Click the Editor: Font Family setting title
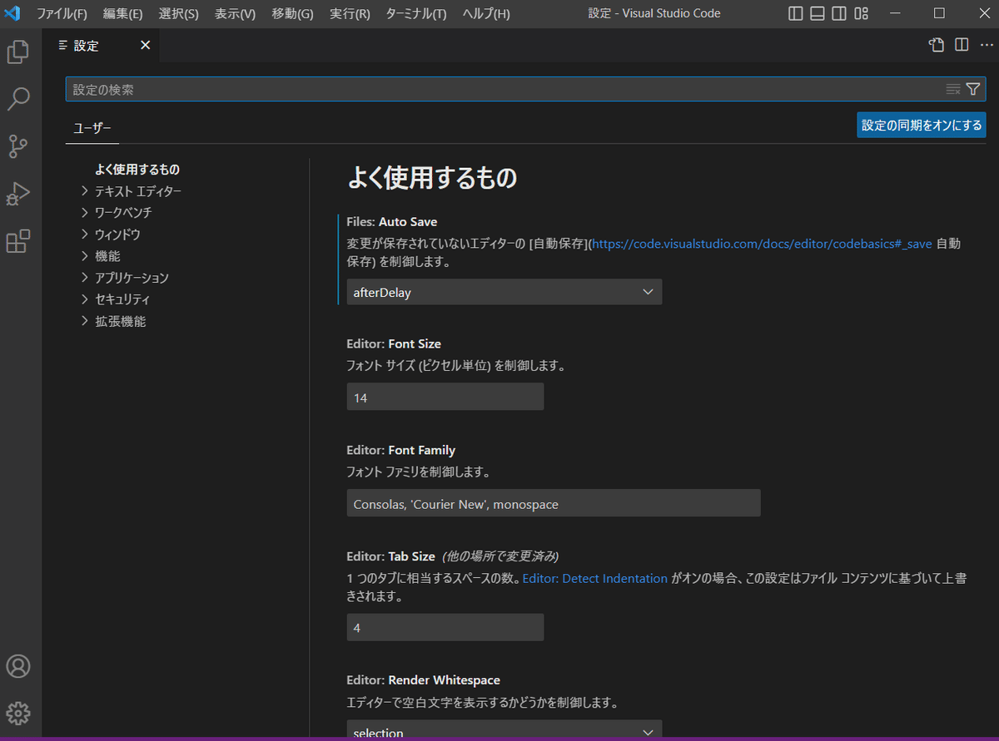This screenshot has width=999, height=741. (x=401, y=450)
